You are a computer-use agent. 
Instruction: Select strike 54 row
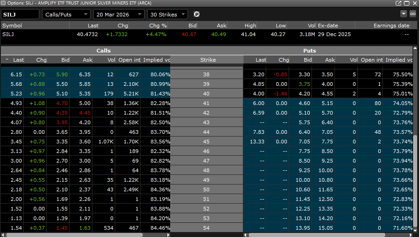[x=207, y=228]
